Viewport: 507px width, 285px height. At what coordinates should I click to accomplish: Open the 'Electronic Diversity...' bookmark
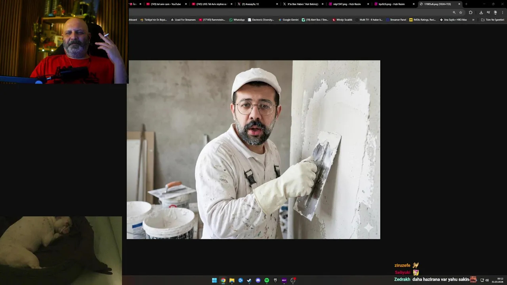click(x=261, y=19)
